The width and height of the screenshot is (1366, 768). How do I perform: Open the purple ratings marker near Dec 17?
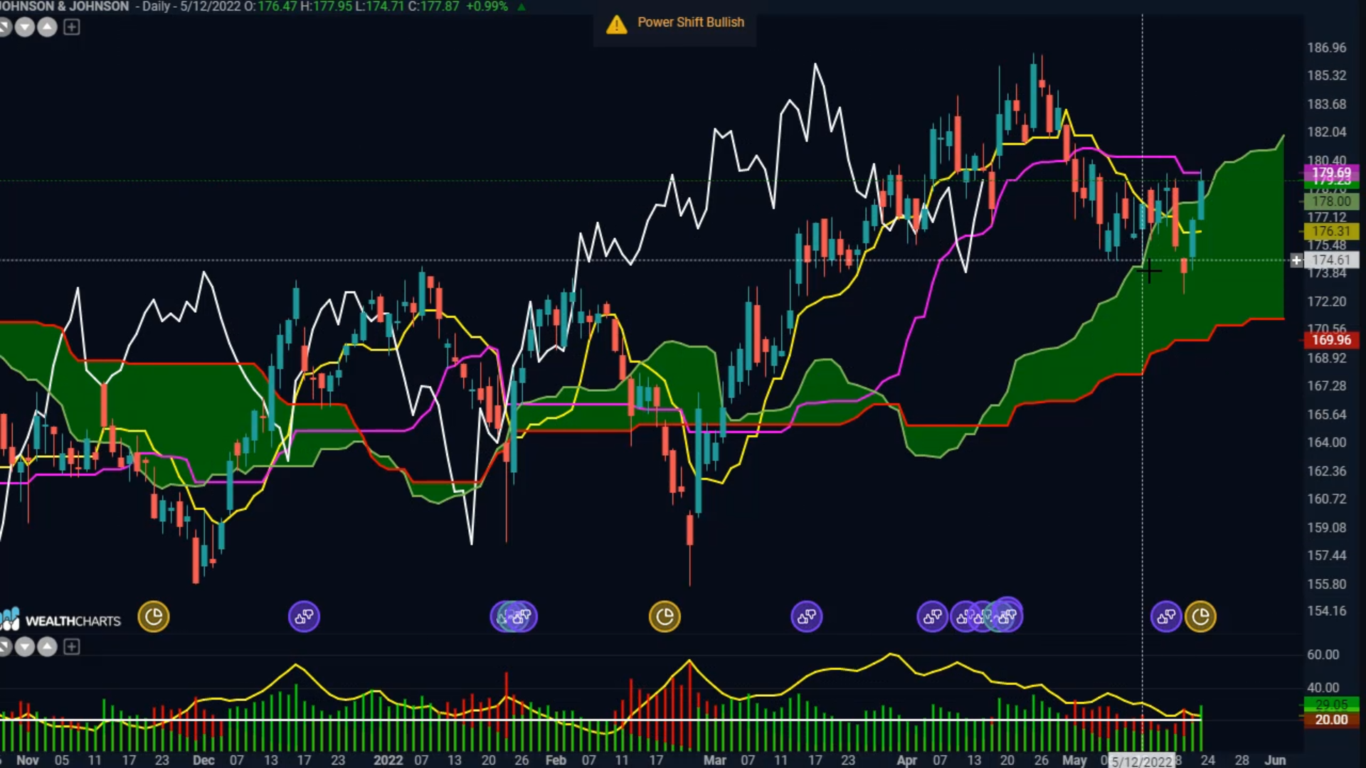[304, 617]
